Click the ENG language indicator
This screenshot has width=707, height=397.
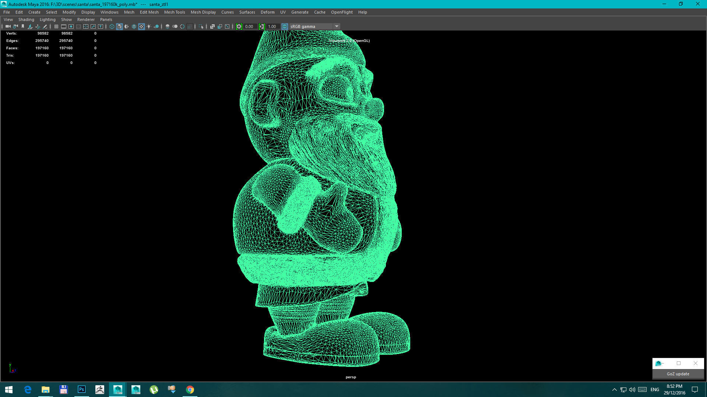click(655, 390)
